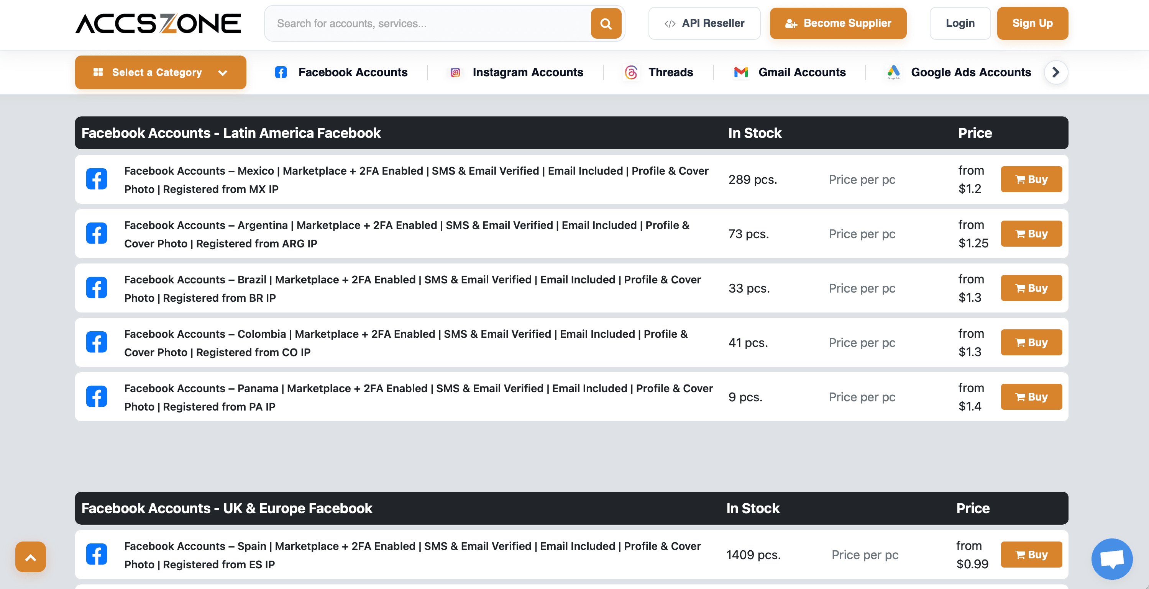Click the Facebook icon beside Spain listing
1149x589 pixels.
(x=96, y=554)
